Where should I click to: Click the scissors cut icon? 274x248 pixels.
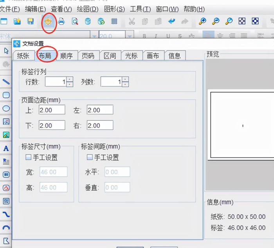(132, 21)
